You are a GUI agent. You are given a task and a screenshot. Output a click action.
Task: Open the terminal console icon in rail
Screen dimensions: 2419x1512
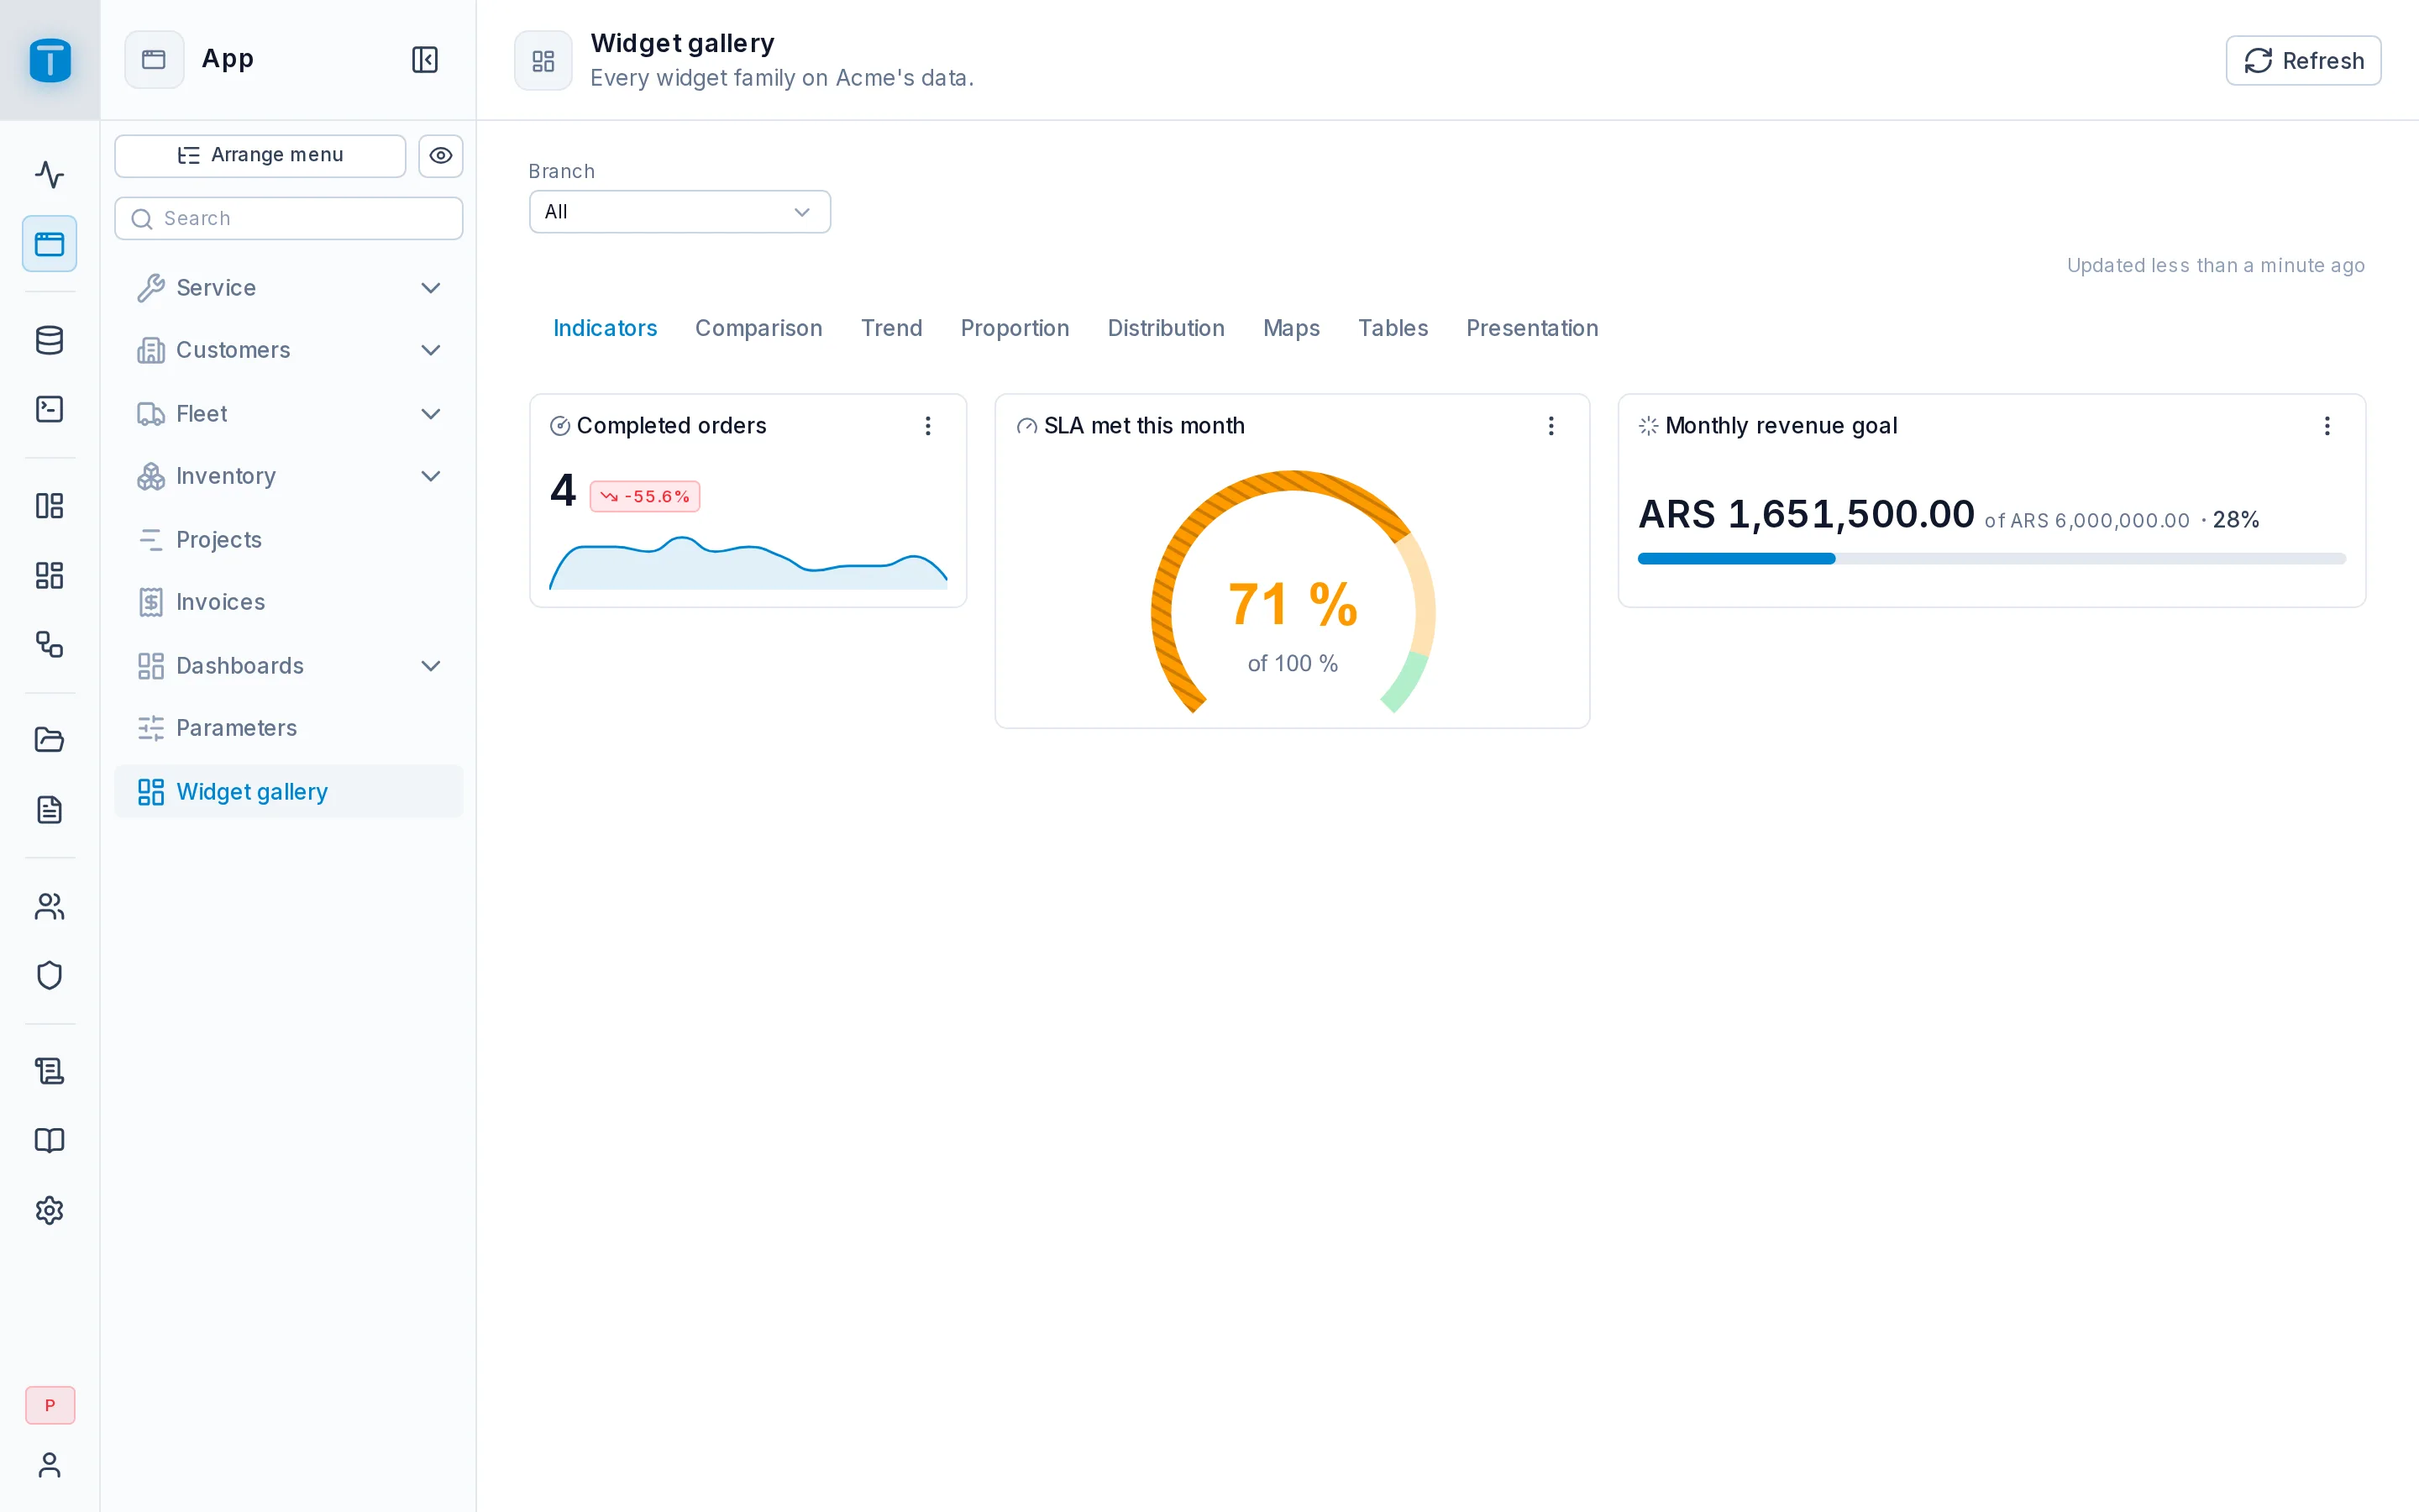50,409
